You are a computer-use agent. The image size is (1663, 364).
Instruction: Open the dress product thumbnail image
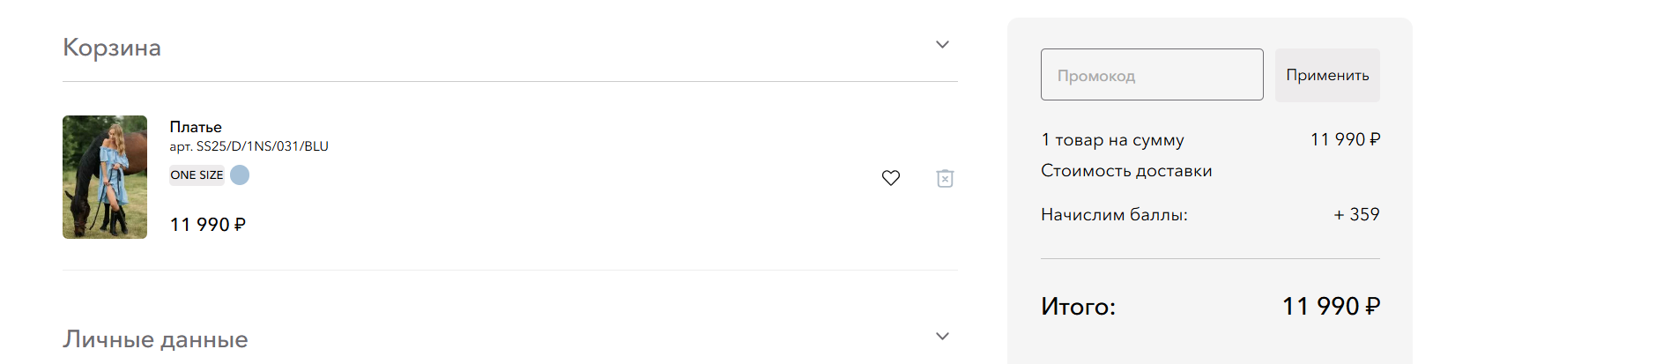(x=105, y=177)
